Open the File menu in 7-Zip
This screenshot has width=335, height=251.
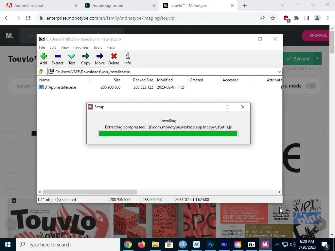pos(42,47)
